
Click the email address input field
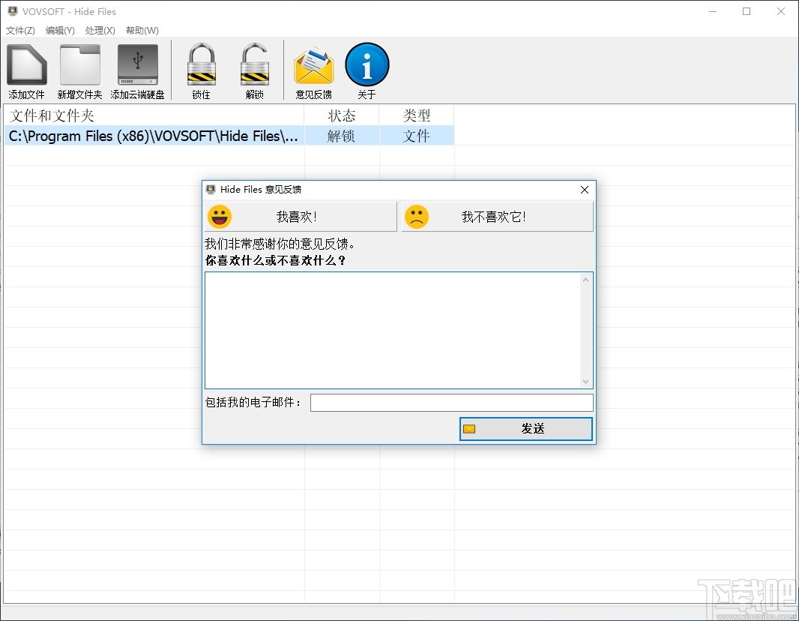coord(452,403)
